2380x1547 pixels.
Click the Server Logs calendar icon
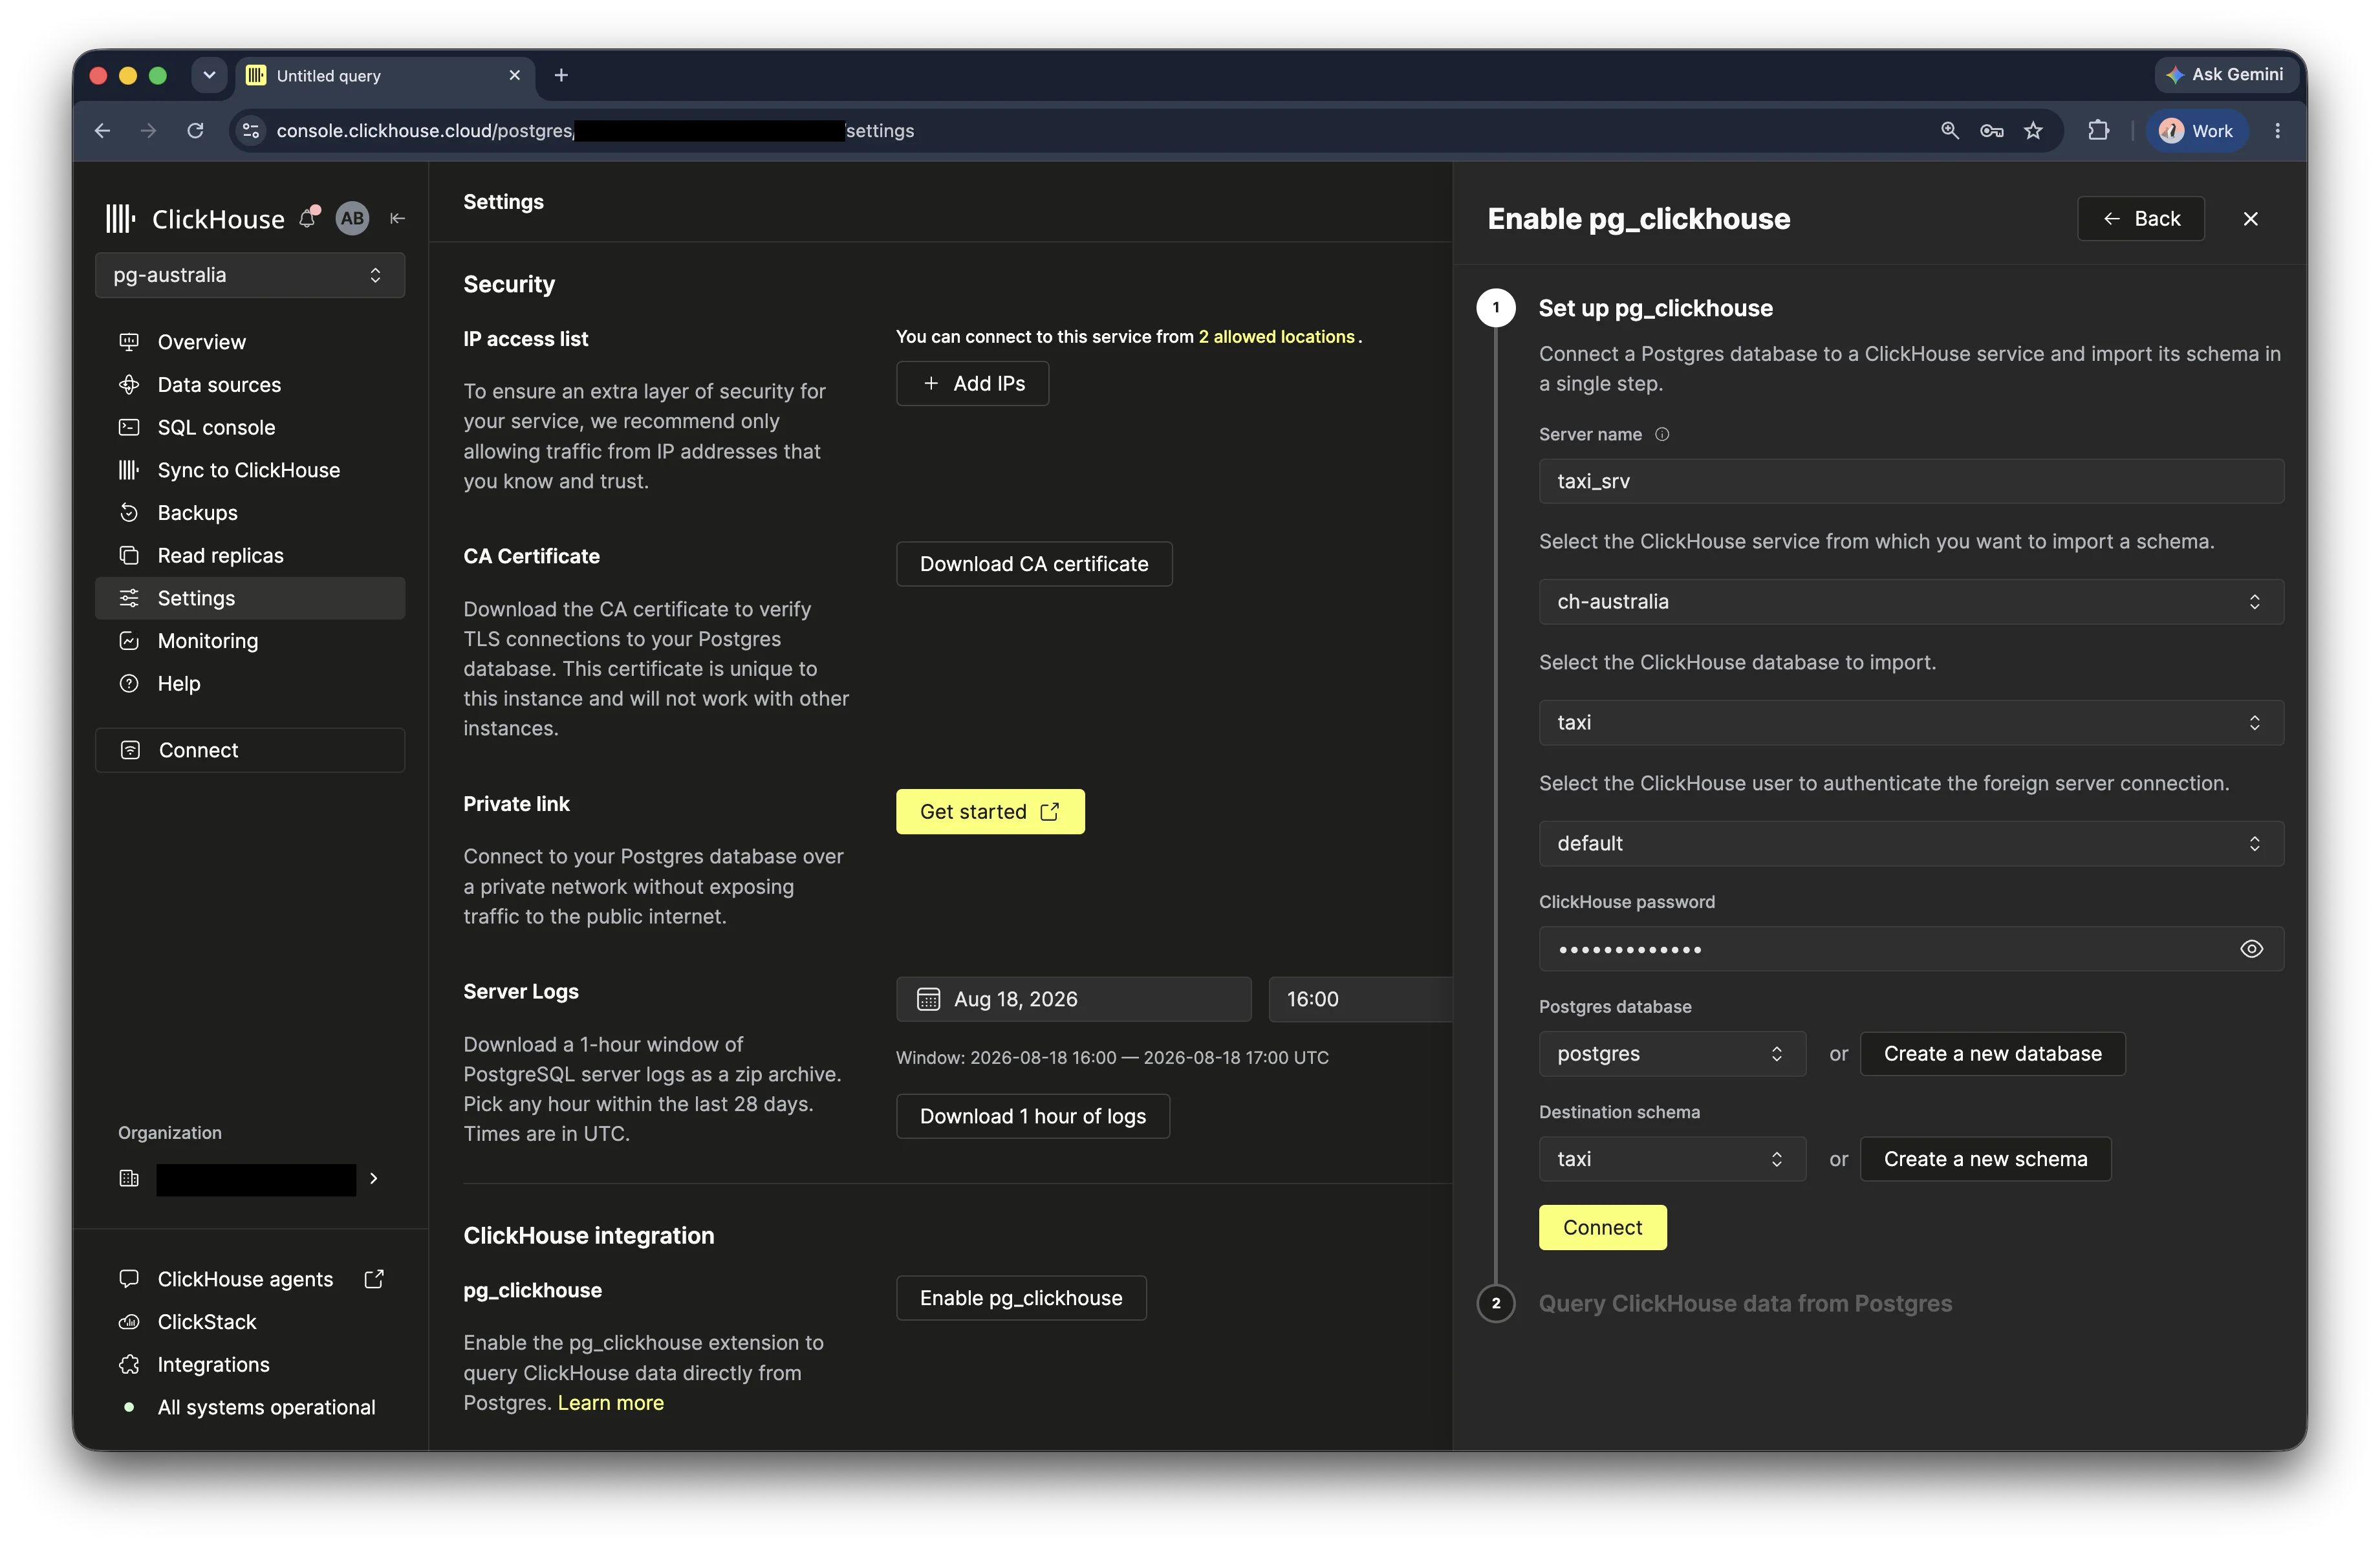(928, 999)
